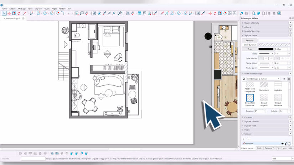Click home icon in Motif de remplissage

point(244,79)
